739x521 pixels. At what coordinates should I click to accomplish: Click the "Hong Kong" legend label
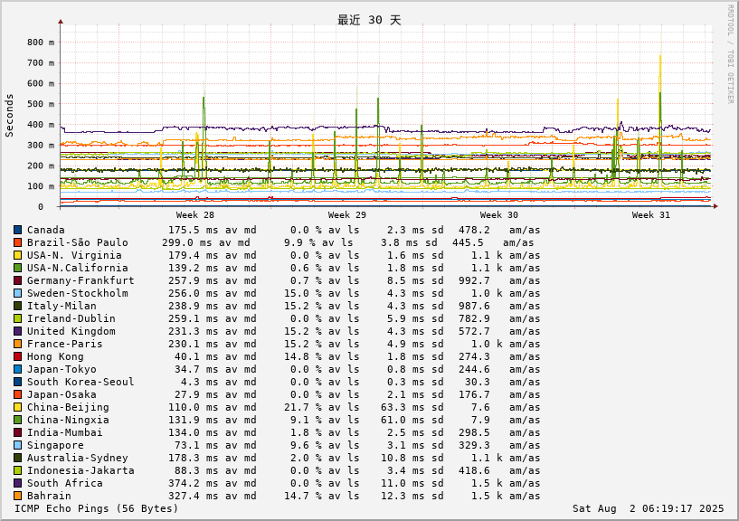click(55, 357)
